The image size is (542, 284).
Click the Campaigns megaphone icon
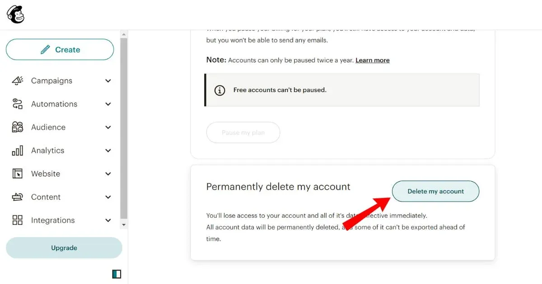coord(17,80)
